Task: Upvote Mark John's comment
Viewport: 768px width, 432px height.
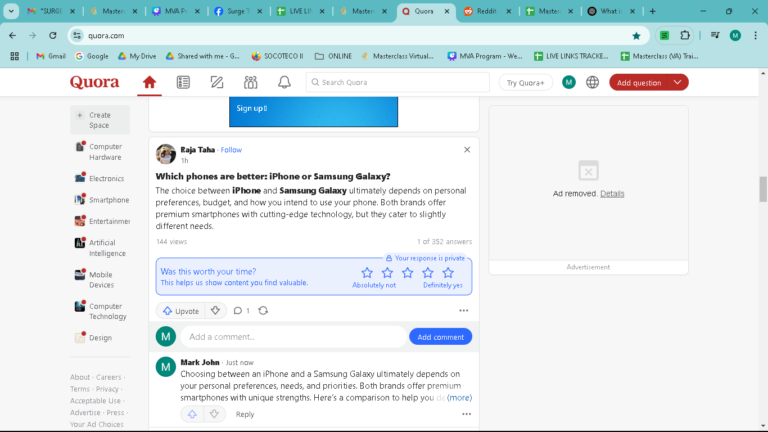Action: 192,414
